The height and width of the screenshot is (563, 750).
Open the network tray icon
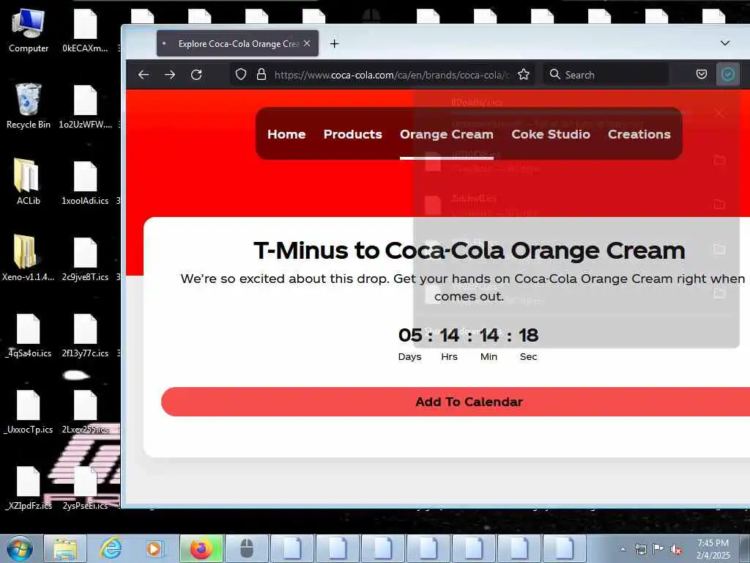[640, 549]
